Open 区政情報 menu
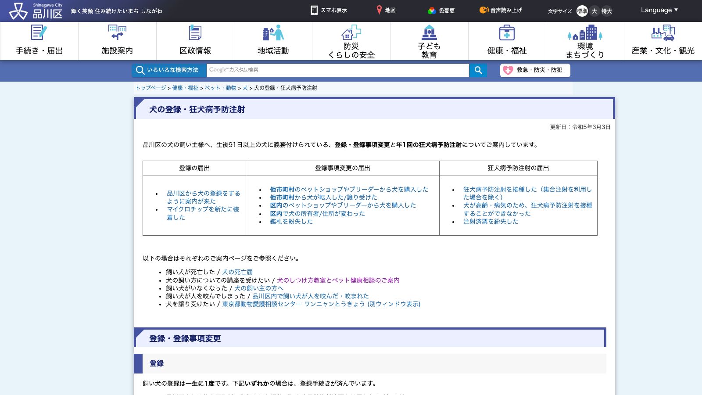This screenshot has height=395, width=702. click(195, 41)
